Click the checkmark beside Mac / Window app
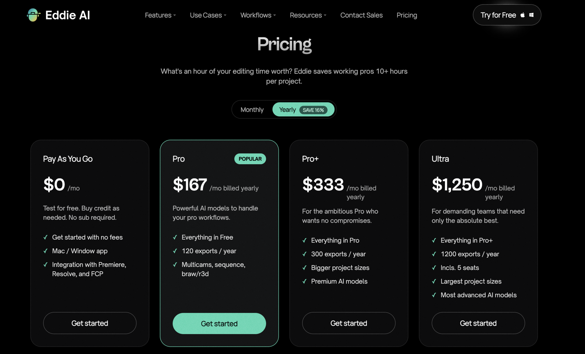Viewport: 585px width, 354px height. [45, 251]
